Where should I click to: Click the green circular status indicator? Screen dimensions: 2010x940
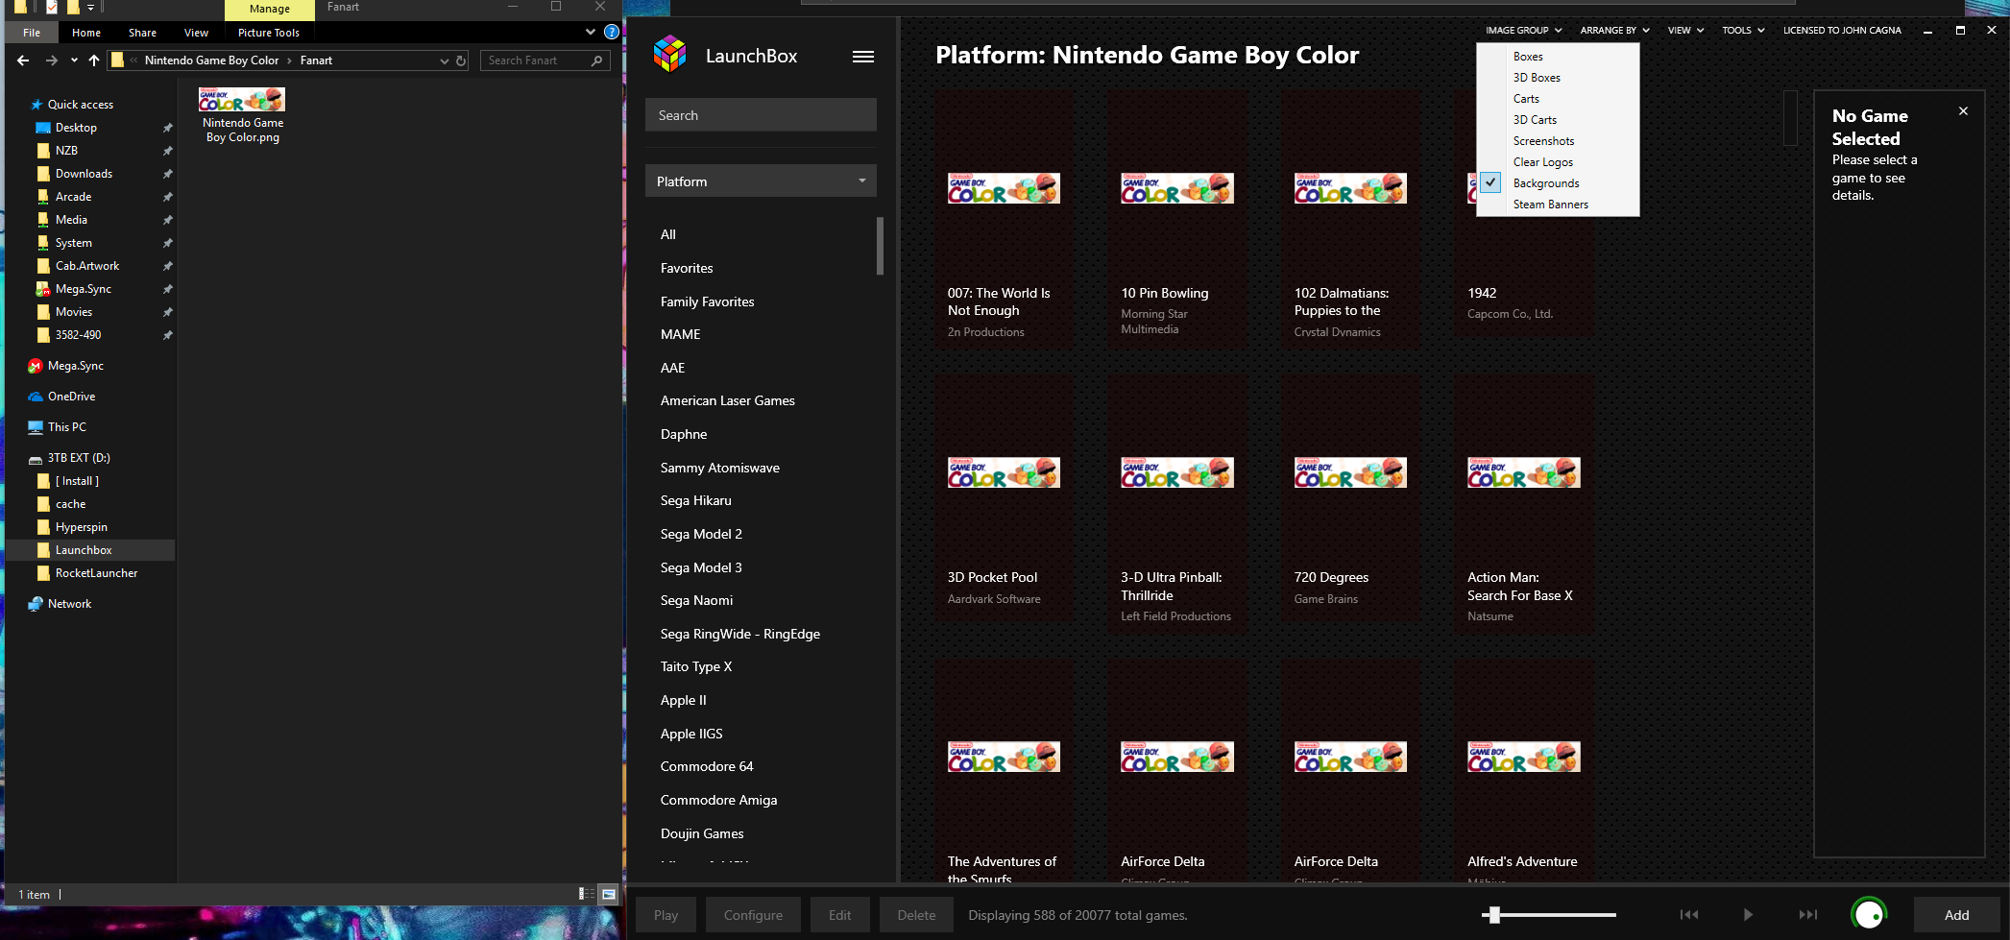1869,914
